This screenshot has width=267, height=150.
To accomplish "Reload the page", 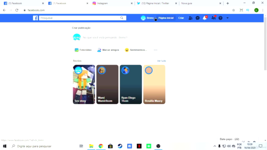I will (17, 10).
